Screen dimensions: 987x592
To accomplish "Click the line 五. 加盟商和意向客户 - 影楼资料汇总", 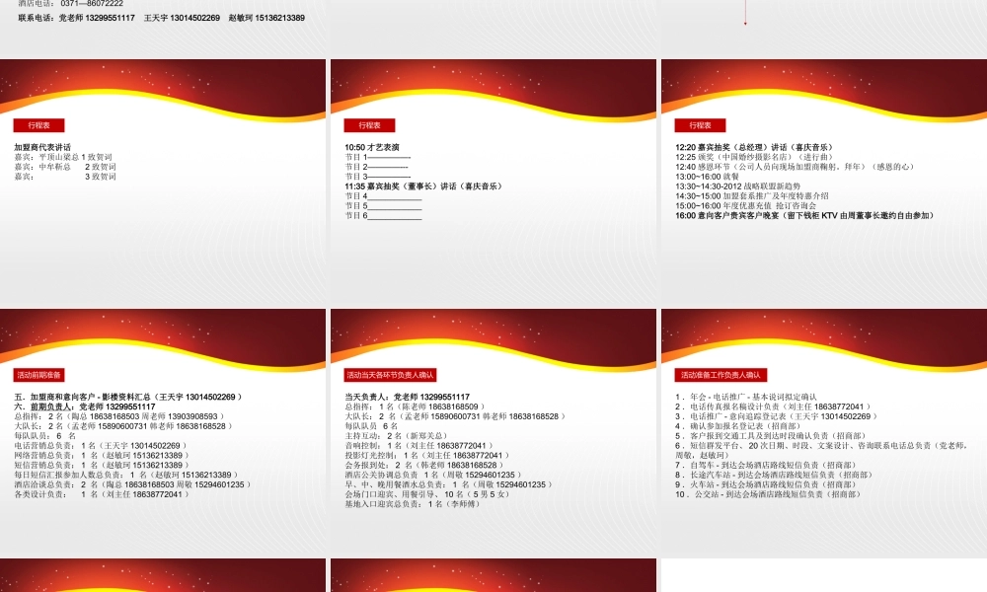I will (x=128, y=397).
